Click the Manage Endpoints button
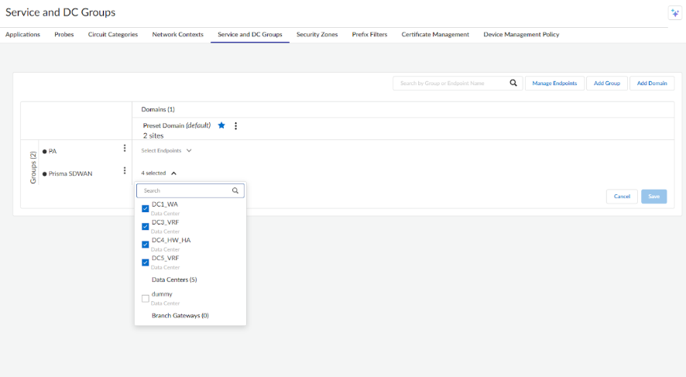 point(554,83)
